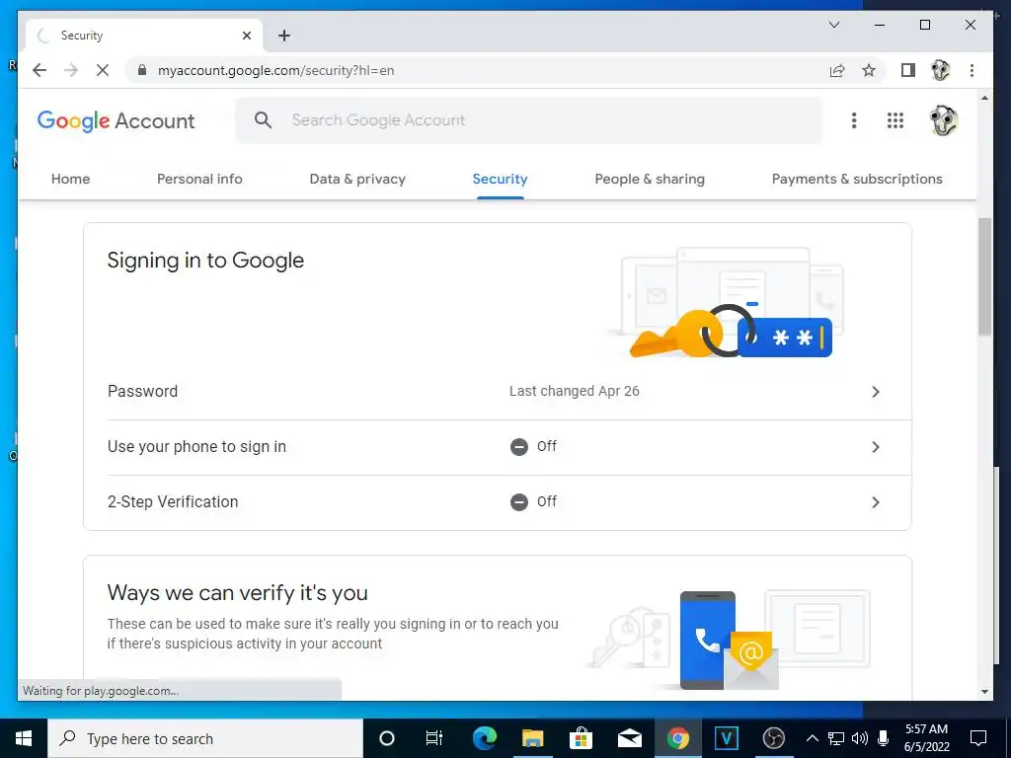Open the Google apps grid
This screenshot has height=758, width=1011.
pyautogui.click(x=894, y=120)
